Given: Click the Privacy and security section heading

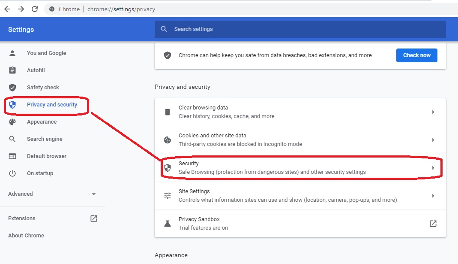Looking at the screenshot, I should tap(182, 87).
